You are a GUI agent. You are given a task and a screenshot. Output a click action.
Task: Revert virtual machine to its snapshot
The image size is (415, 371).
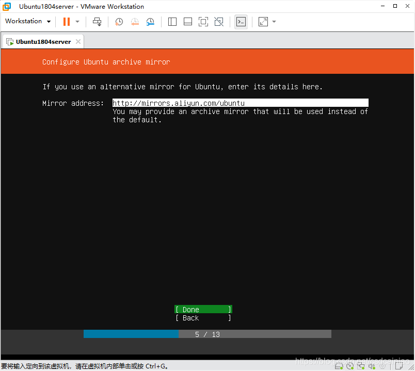pyautogui.click(x=135, y=22)
